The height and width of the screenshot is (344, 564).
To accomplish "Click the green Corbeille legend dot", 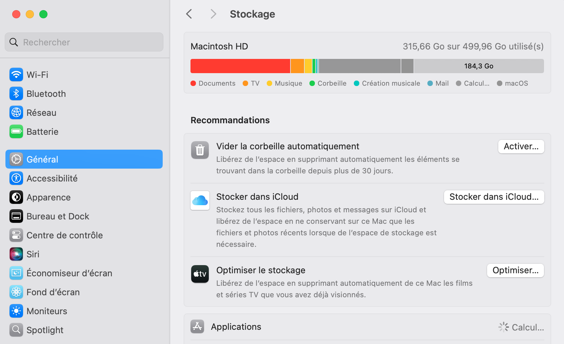I will (x=312, y=83).
